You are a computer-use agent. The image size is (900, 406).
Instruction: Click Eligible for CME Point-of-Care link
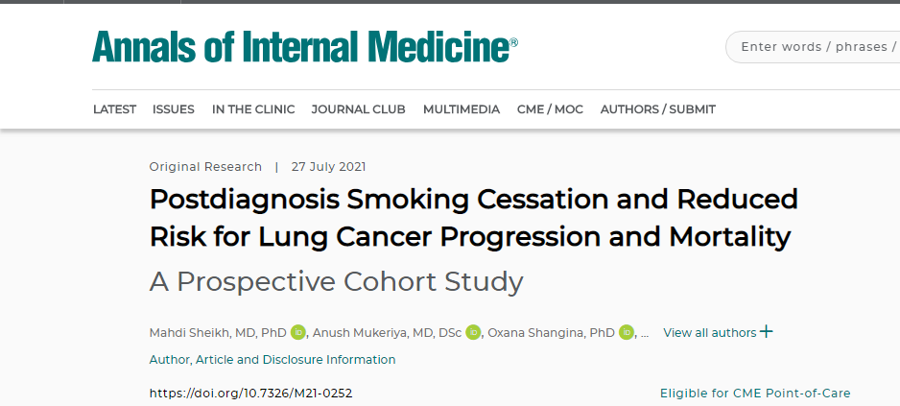click(755, 394)
